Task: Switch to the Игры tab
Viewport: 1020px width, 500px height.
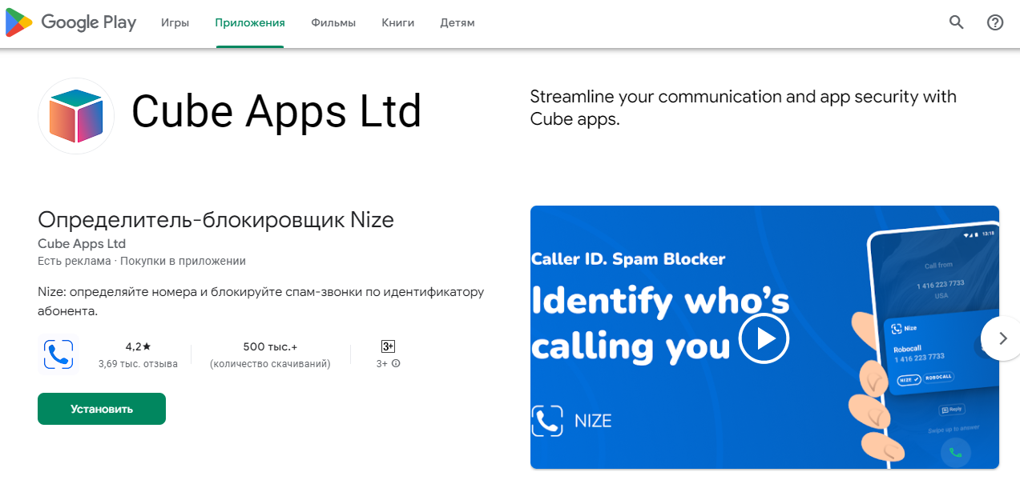Action: click(175, 23)
